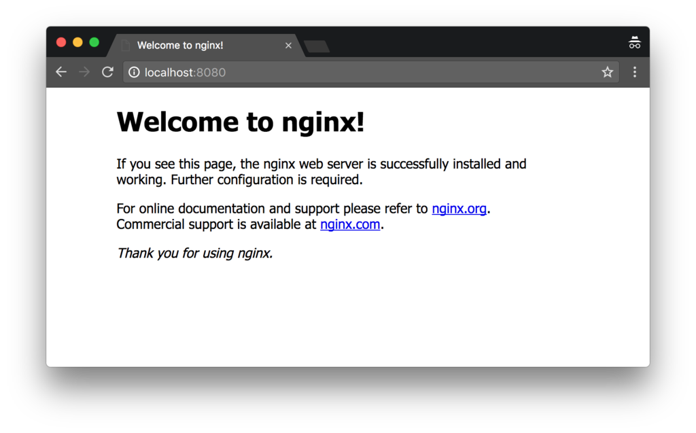This screenshot has width=696, height=433.
Task: Click the Welcome to nginx! heading
Action: [241, 122]
